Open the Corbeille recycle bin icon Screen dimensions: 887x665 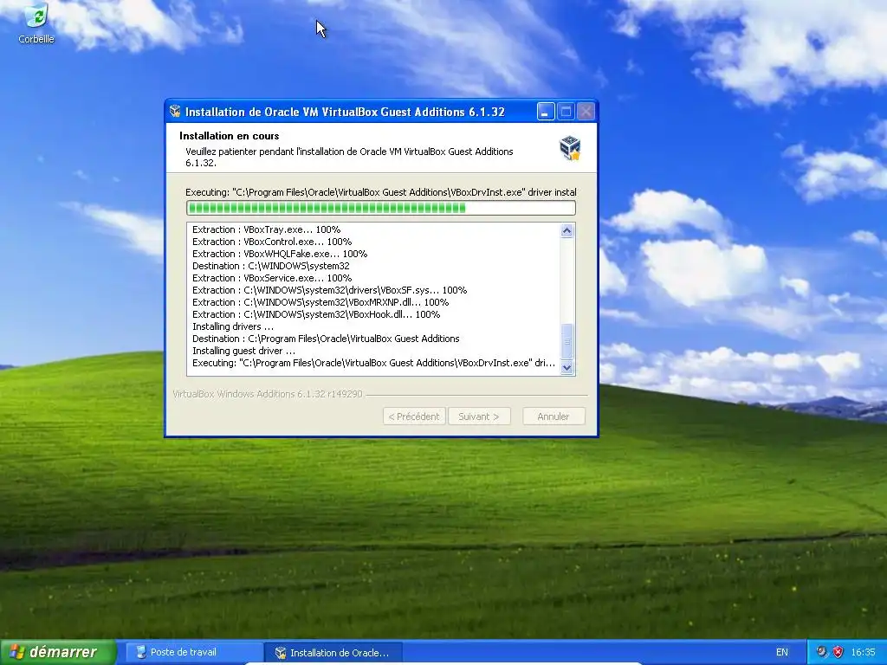click(36, 23)
